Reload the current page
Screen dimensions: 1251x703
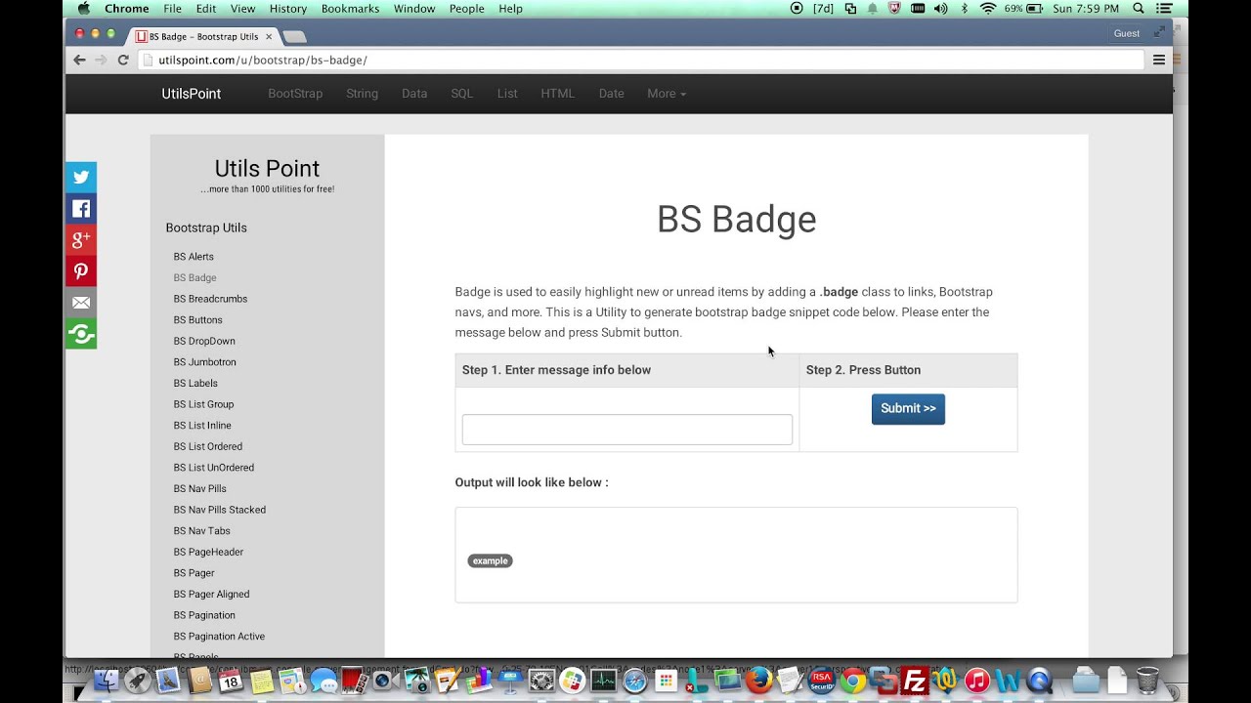pyautogui.click(x=123, y=60)
